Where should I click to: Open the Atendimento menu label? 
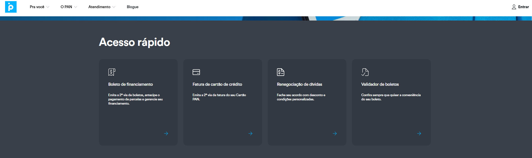click(99, 7)
